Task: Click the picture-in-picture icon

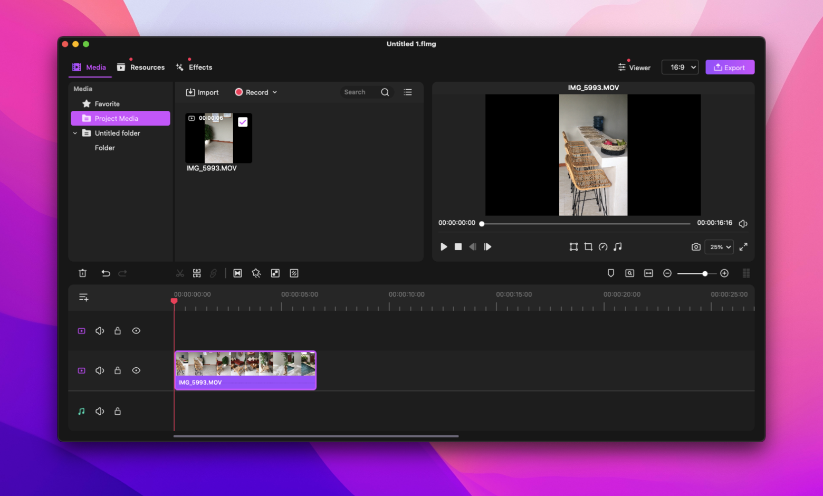Action: [x=275, y=273]
